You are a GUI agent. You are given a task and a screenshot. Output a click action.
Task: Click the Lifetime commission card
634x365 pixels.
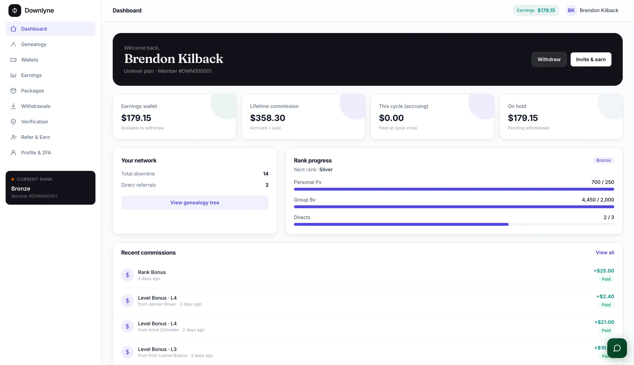pyautogui.click(x=303, y=117)
